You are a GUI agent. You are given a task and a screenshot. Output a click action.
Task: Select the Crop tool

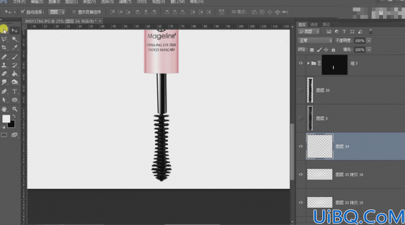click(4, 48)
